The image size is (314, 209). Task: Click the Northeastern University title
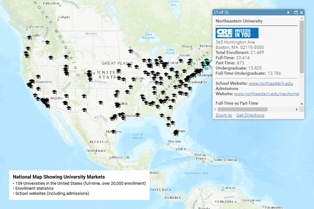239,21
